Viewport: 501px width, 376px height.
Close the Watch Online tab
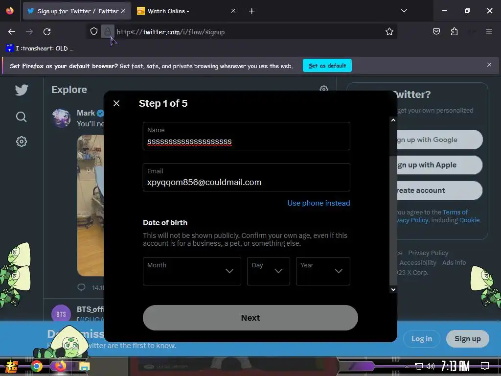tap(233, 11)
